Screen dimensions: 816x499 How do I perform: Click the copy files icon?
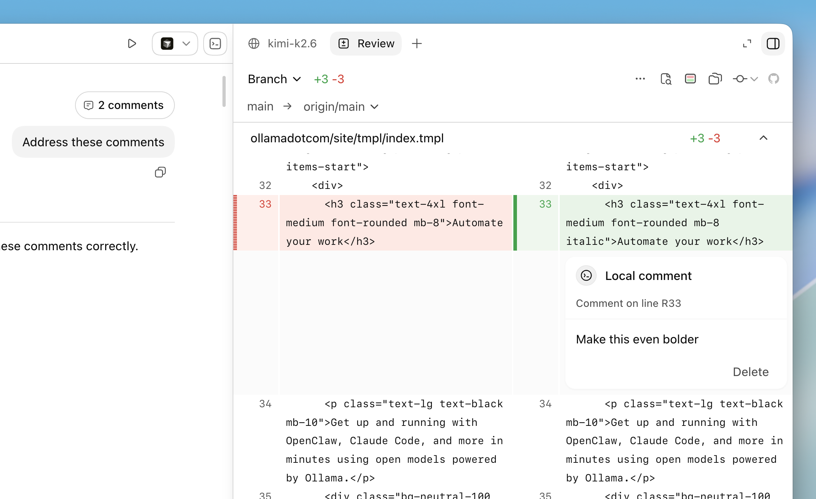click(x=715, y=79)
